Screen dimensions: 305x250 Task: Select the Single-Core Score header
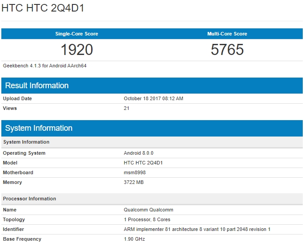(76, 34)
